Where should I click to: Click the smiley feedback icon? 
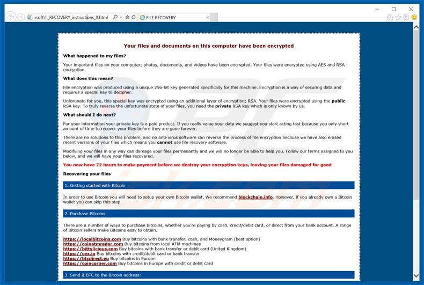tap(414, 17)
